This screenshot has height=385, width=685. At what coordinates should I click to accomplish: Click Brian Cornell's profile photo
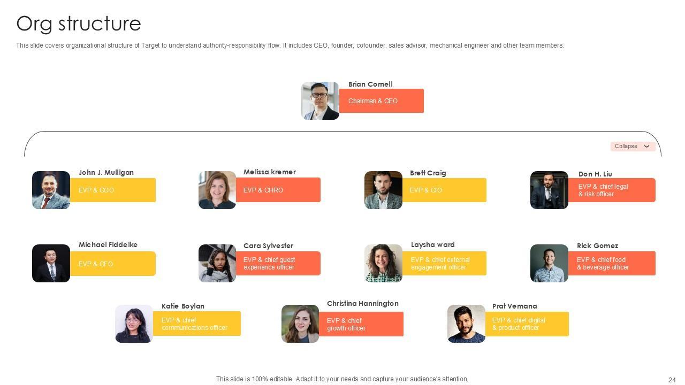[320, 101]
